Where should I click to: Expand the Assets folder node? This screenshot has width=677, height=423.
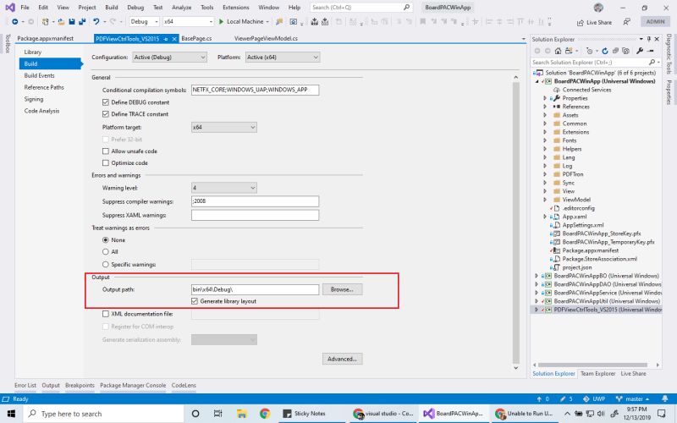coord(545,115)
